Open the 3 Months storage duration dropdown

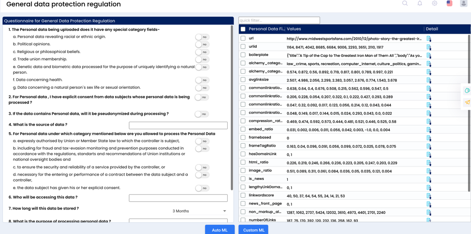coord(199,211)
